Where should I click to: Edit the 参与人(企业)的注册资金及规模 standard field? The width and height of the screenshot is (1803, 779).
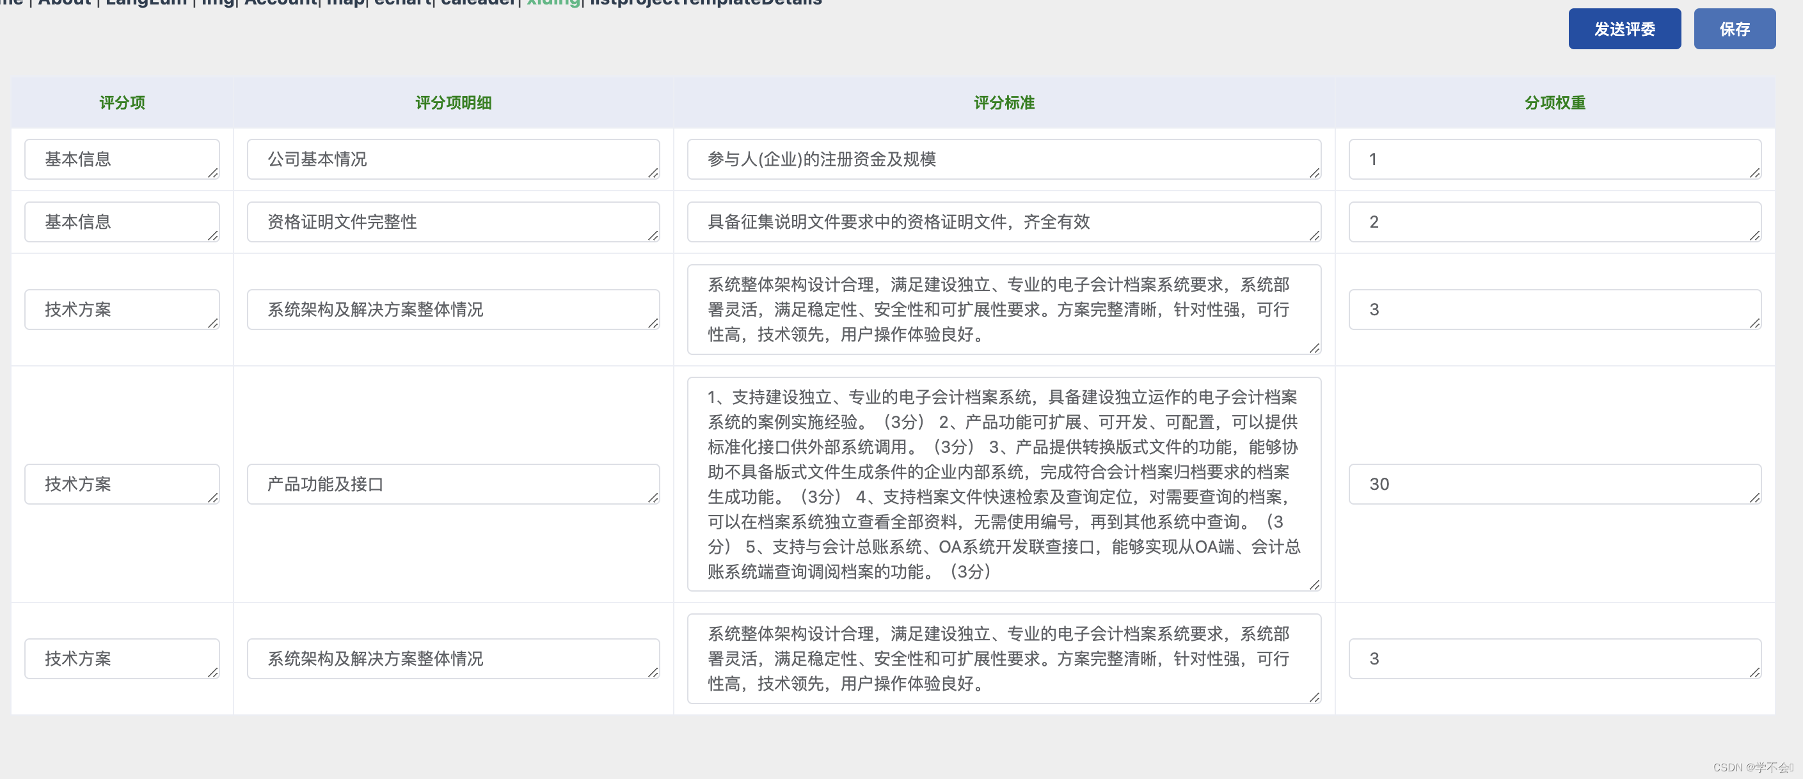coord(1004,159)
